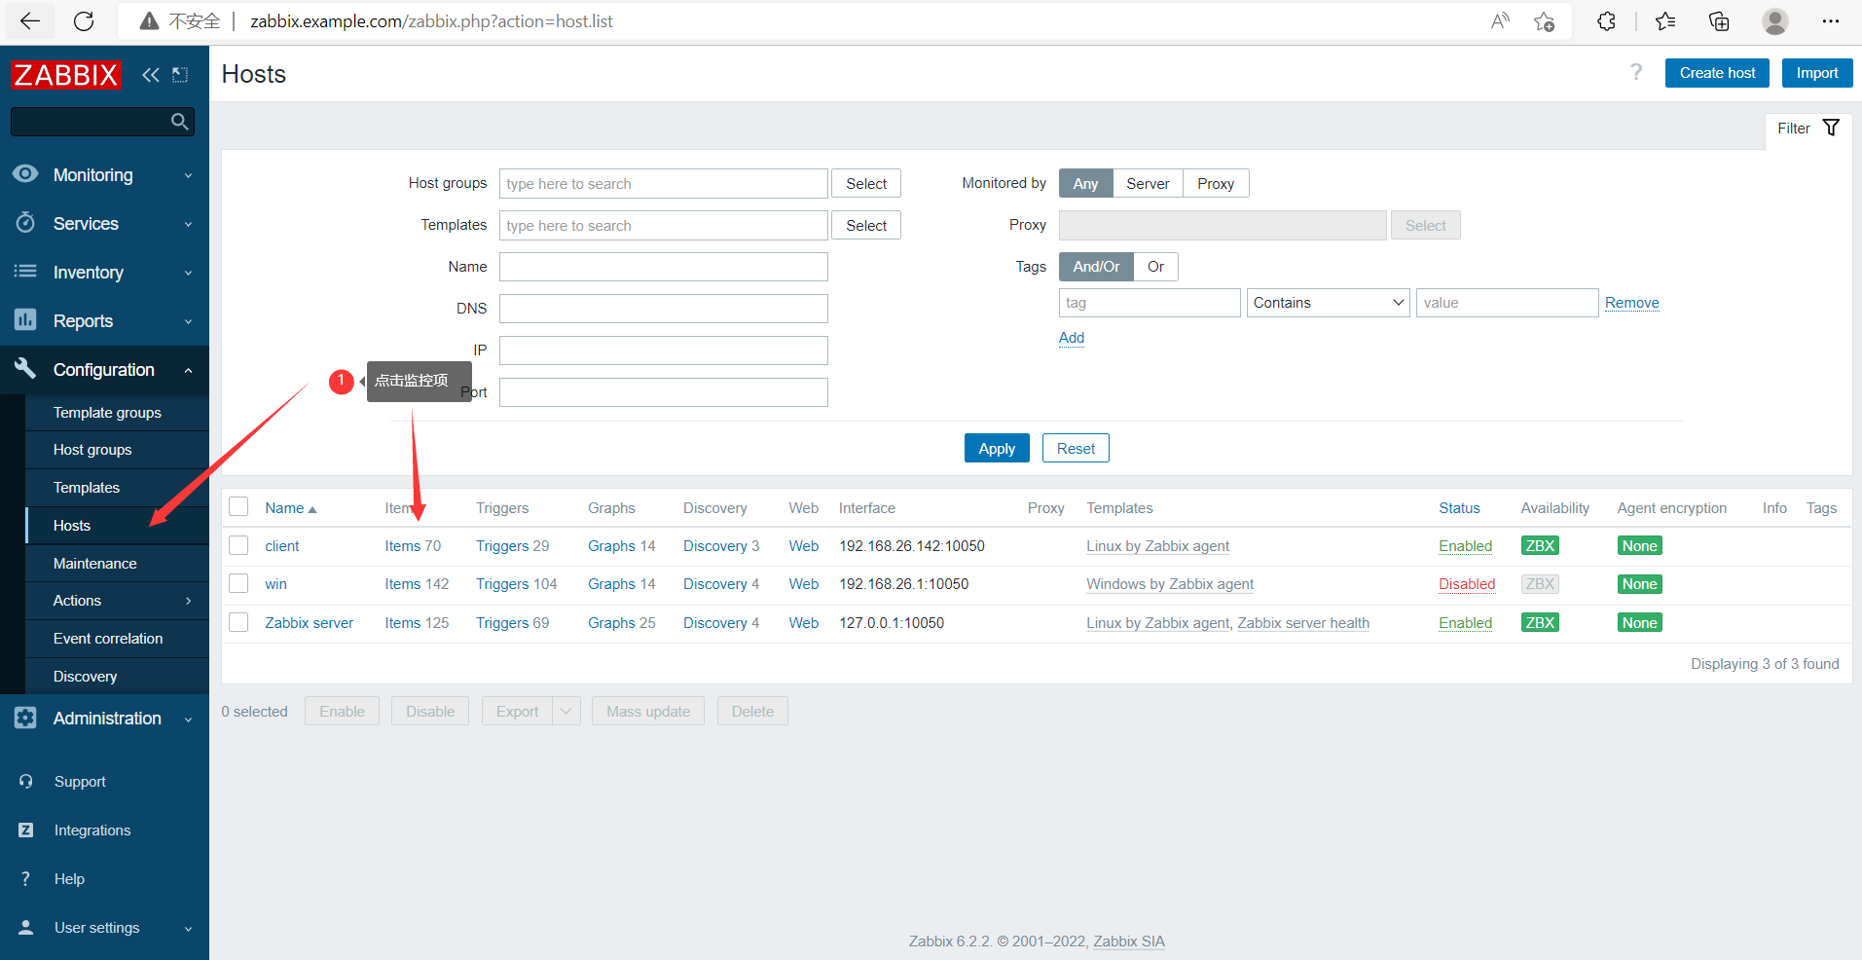Click the Name filter input field

[x=664, y=267]
